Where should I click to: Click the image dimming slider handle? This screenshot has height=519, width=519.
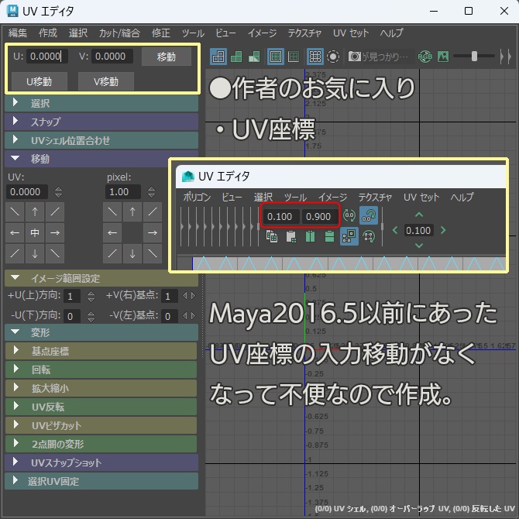(x=474, y=57)
